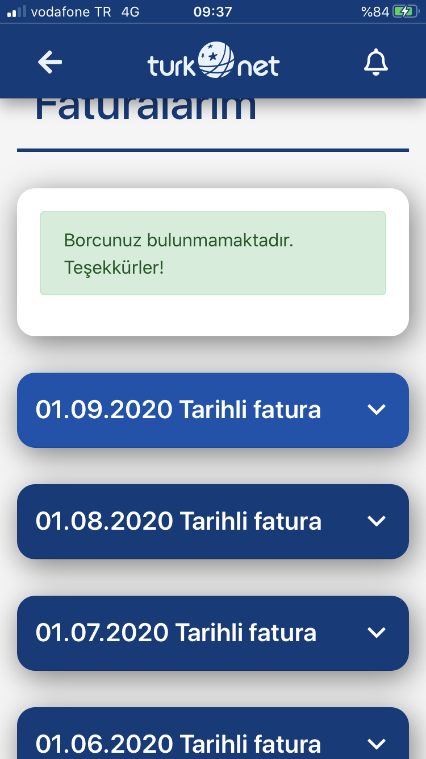Tap the %84 battery percentage text
Screen dimensions: 426x759
pyautogui.click(x=375, y=11)
